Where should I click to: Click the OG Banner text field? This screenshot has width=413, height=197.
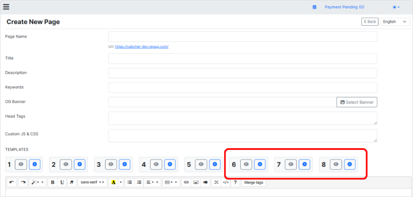tap(222, 102)
